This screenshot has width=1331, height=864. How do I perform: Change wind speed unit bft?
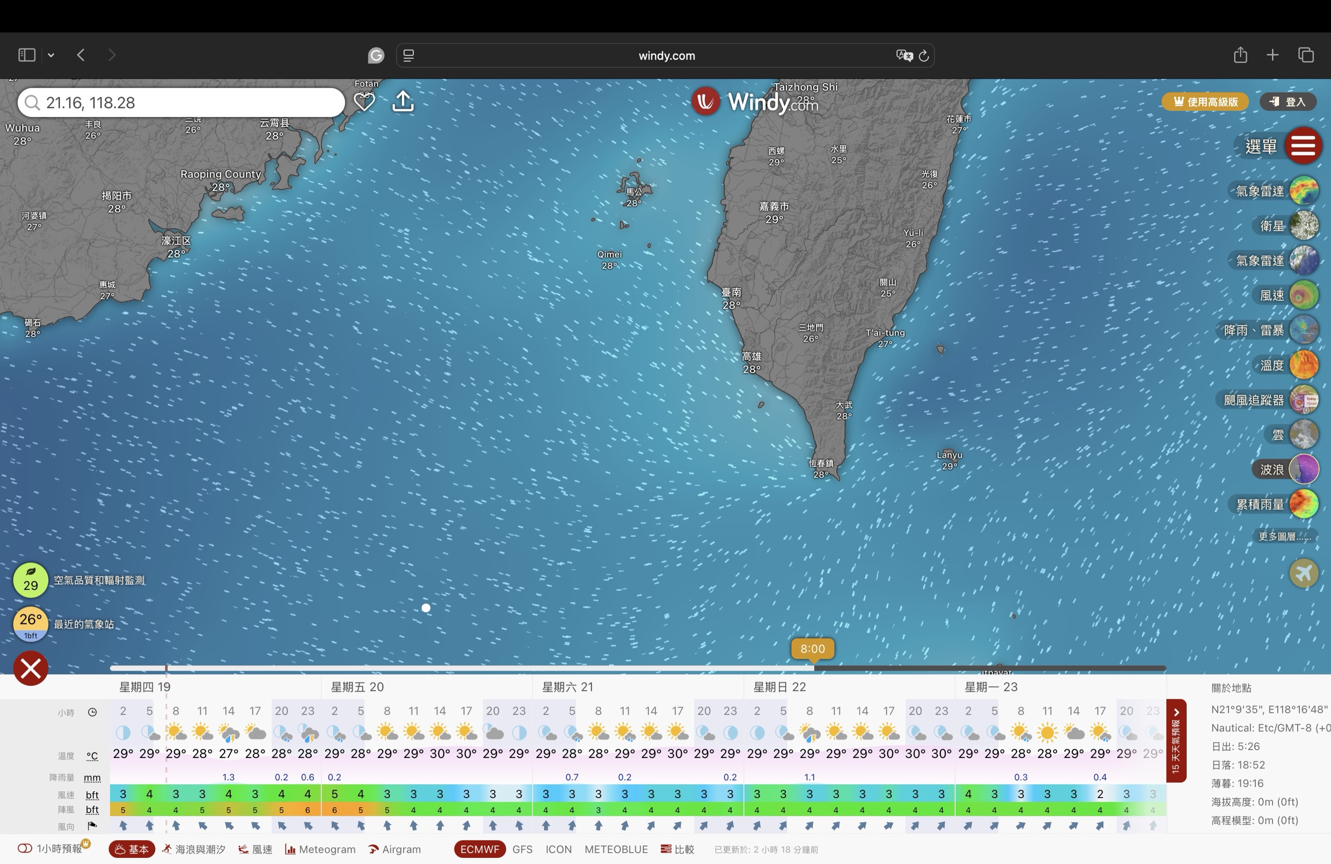92,795
